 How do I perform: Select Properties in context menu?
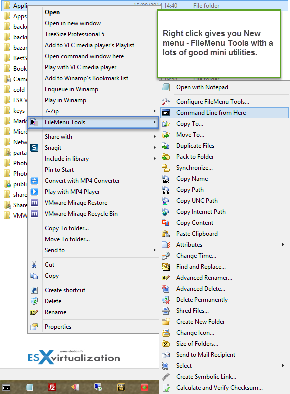pyautogui.click(x=58, y=327)
